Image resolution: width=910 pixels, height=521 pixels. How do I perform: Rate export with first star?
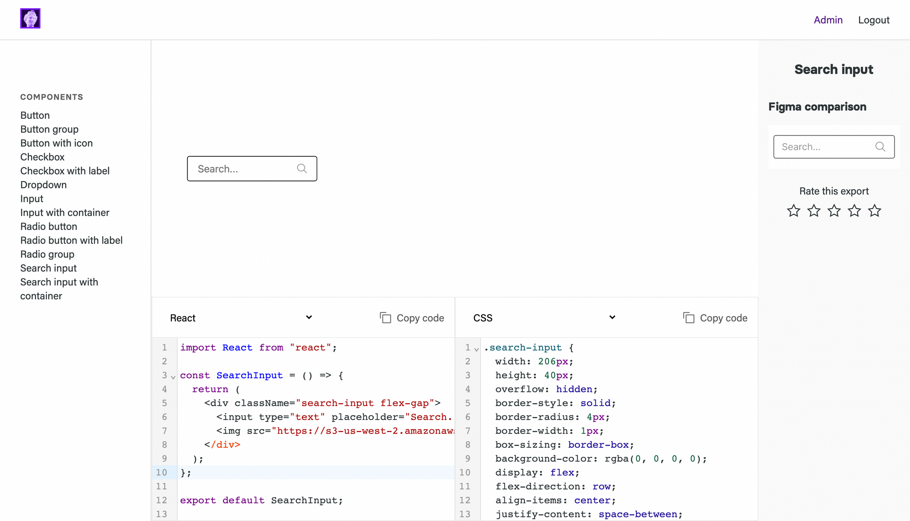[794, 211]
